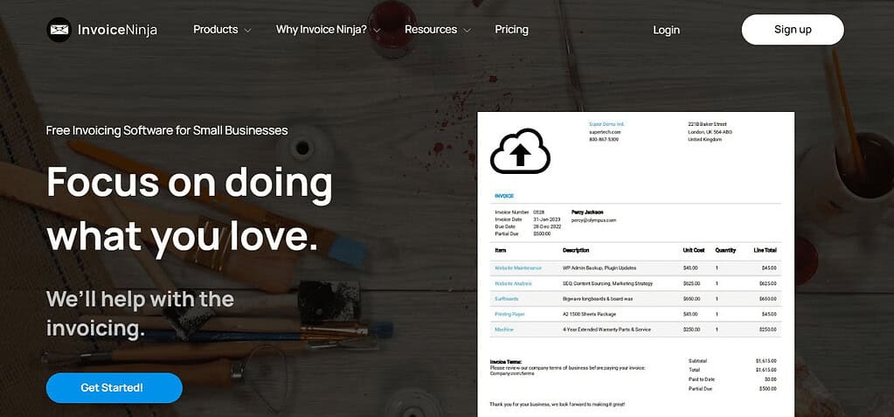Click the 'Line Total' column header
The height and width of the screenshot is (417, 894).
[x=765, y=250]
